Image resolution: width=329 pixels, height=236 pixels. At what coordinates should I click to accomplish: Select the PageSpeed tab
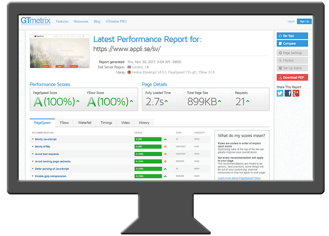coord(43,123)
